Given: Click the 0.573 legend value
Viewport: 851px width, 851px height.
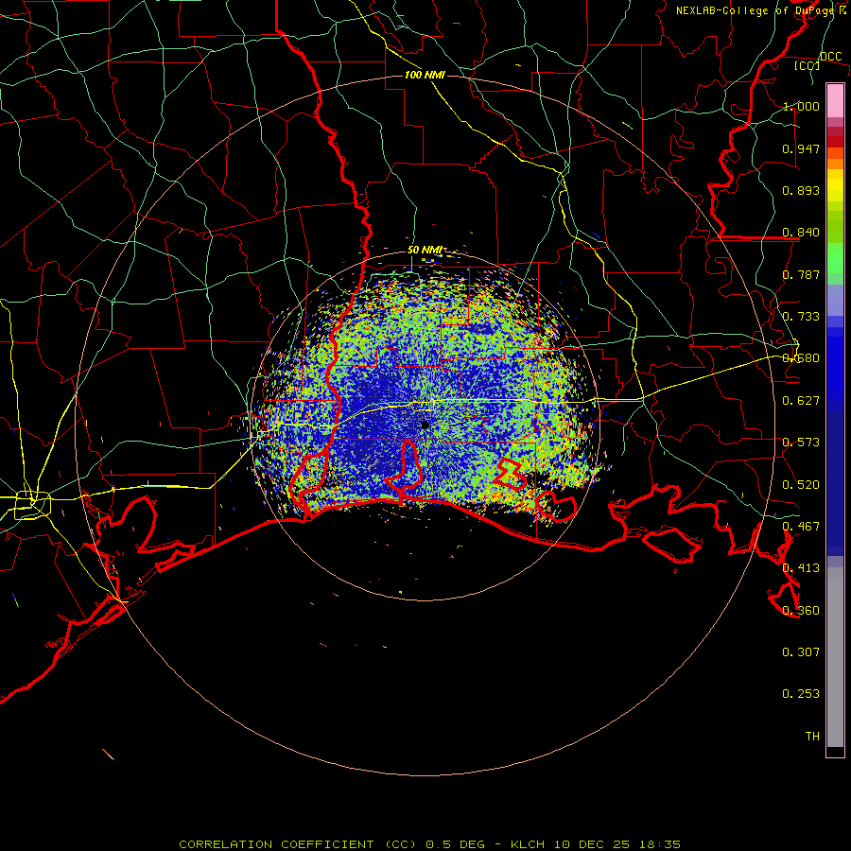Looking at the screenshot, I should point(801,443).
